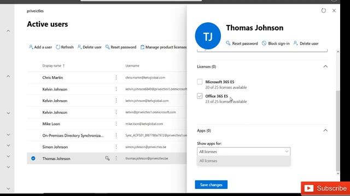Screen dimensions: 350x196
Task: Click chris.martin@kelvglobal.com username
Action: 145,77
